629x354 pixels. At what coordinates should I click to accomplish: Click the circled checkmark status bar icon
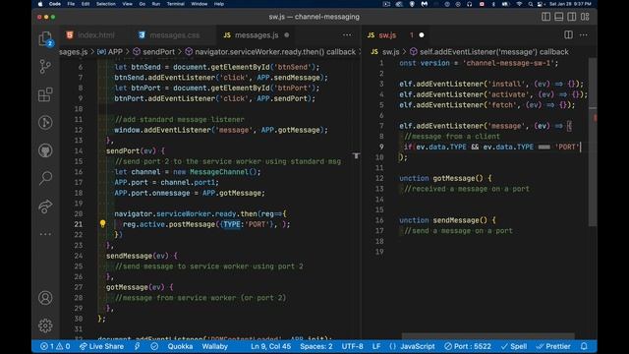154,346
